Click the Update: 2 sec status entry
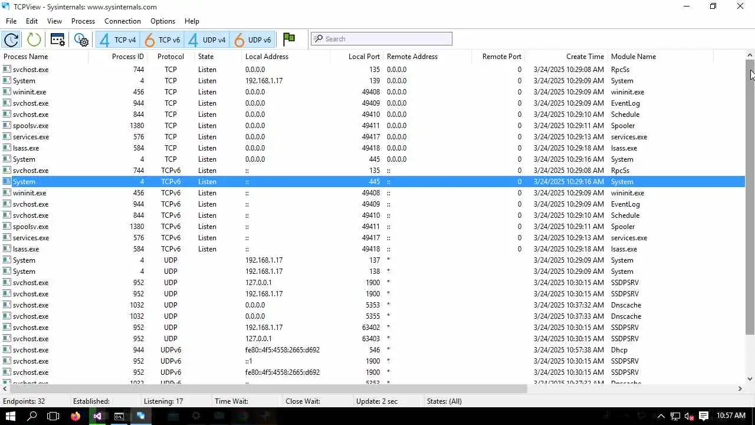The image size is (755, 425). pyautogui.click(x=377, y=401)
